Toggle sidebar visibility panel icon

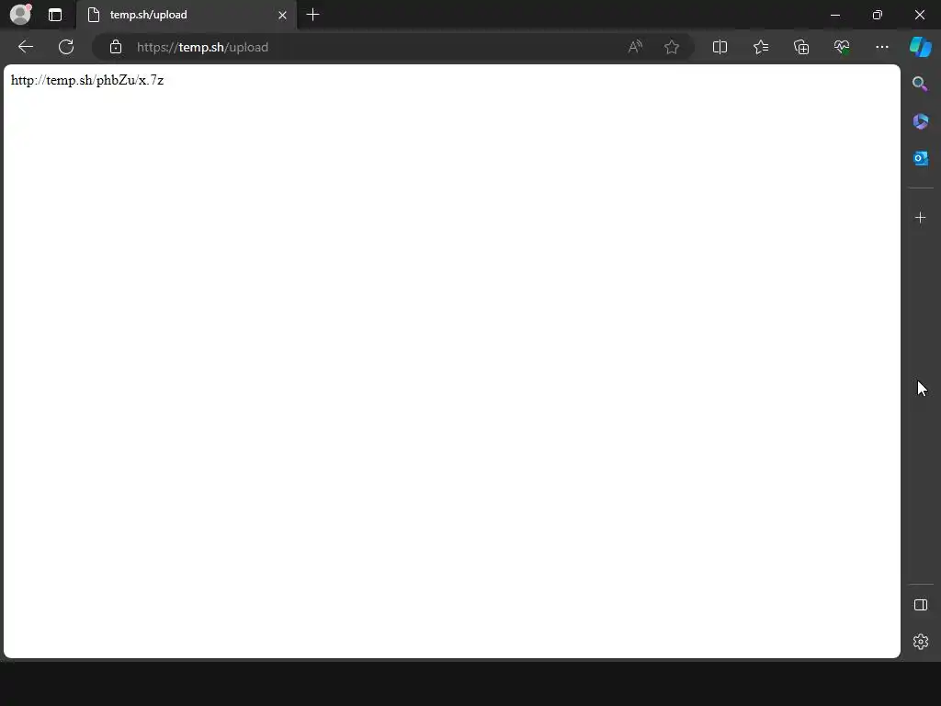(x=920, y=605)
